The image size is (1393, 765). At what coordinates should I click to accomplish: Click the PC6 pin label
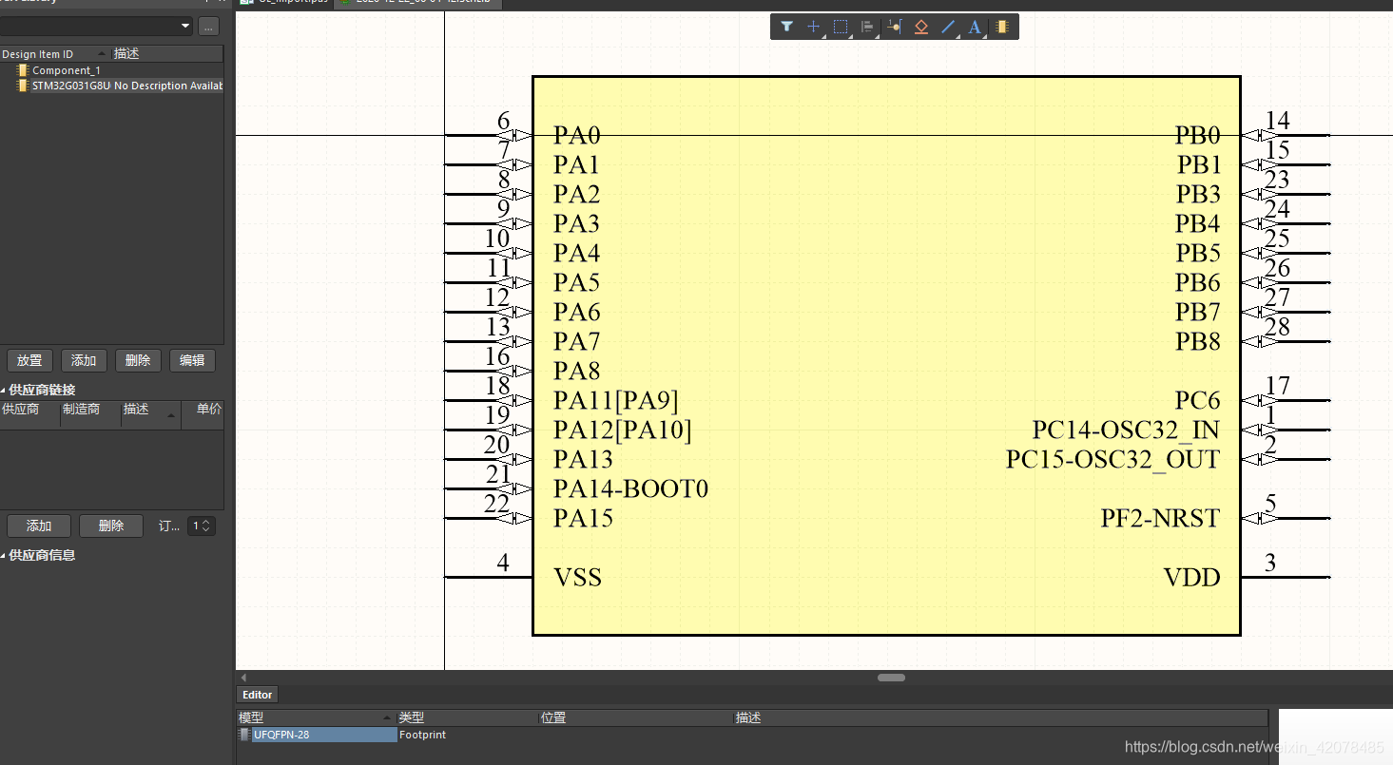(1198, 401)
